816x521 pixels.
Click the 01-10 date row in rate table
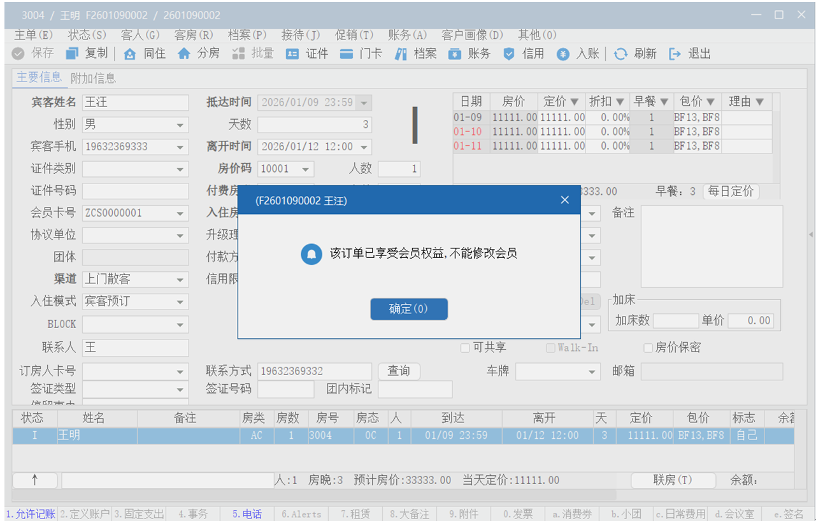point(613,132)
